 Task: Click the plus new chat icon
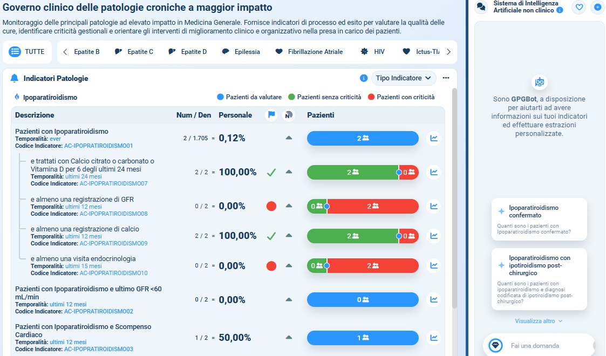click(x=597, y=7)
